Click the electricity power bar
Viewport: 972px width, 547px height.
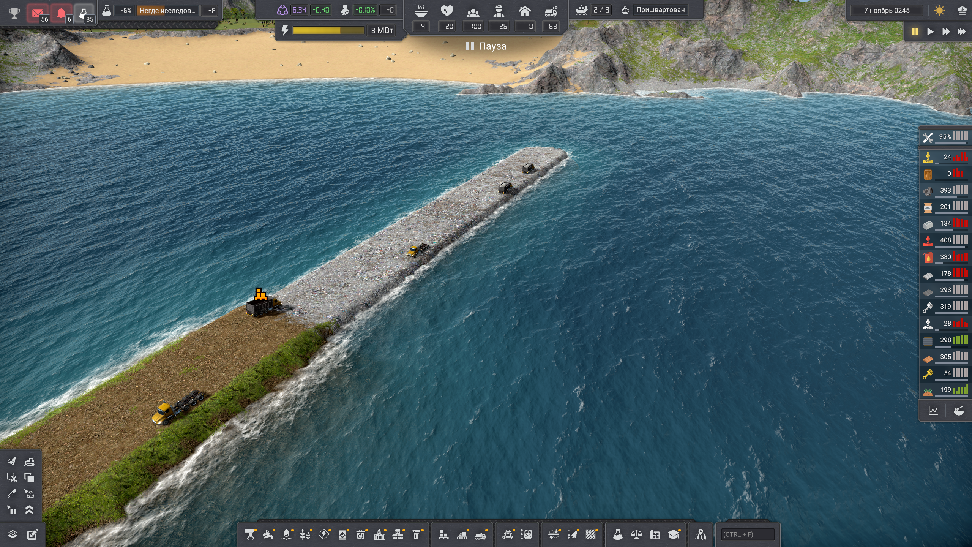point(328,30)
